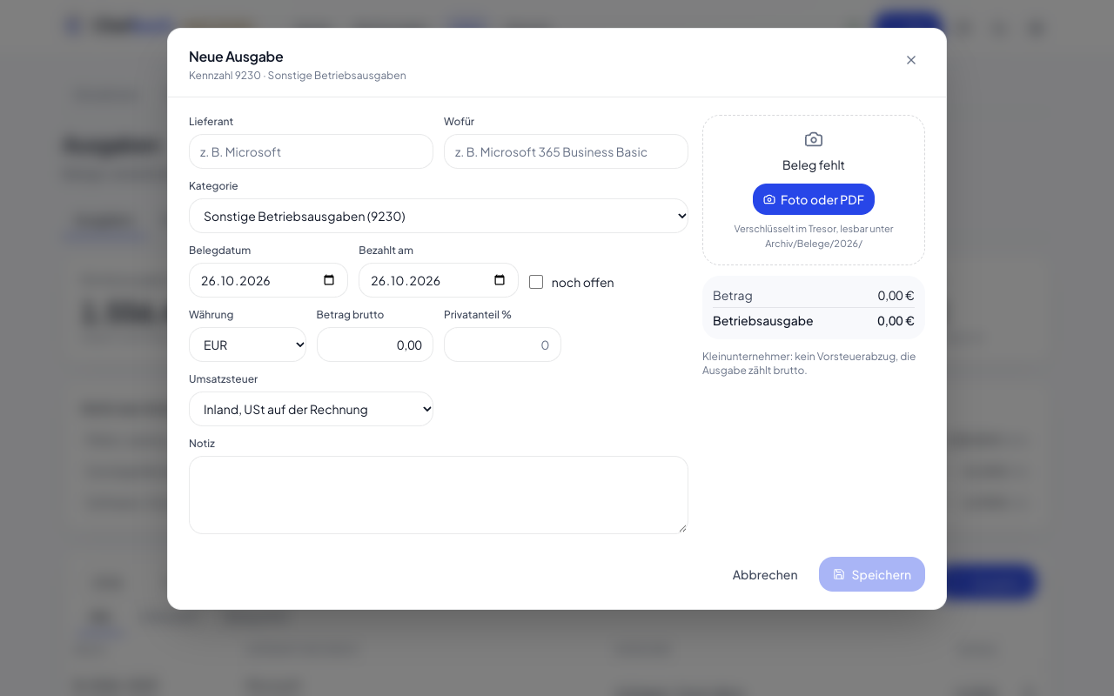The width and height of the screenshot is (1114, 696).
Task: Focus the Lieferant input field
Action: coord(311,151)
